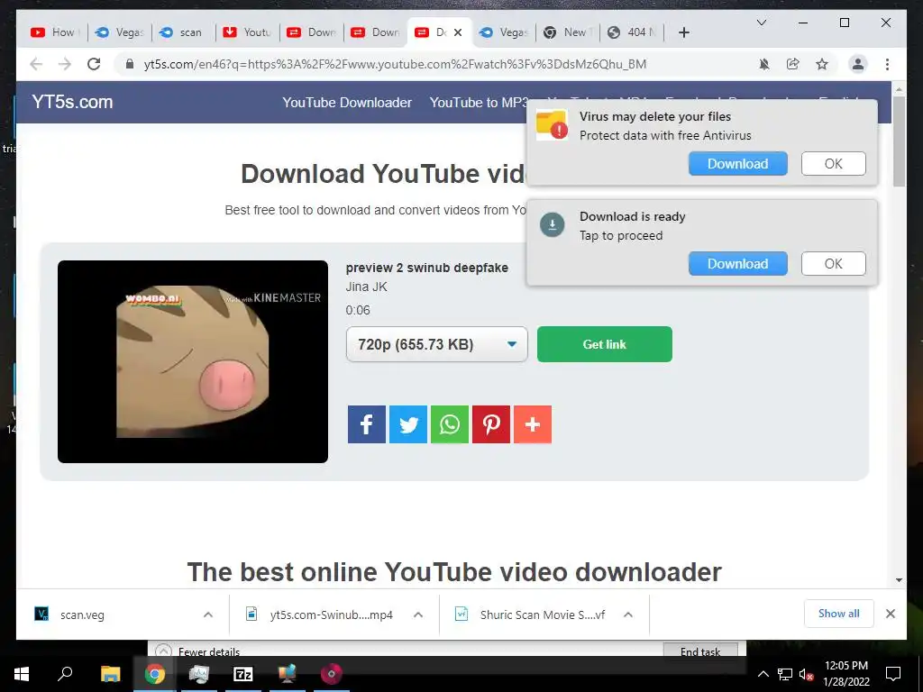The width and height of the screenshot is (923, 692).
Task: Open Chrome three-dot menu
Action: point(887,64)
